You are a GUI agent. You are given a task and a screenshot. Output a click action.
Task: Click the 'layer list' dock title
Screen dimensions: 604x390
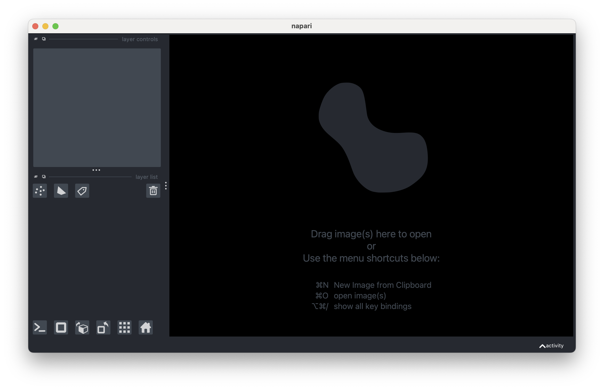click(146, 177)
